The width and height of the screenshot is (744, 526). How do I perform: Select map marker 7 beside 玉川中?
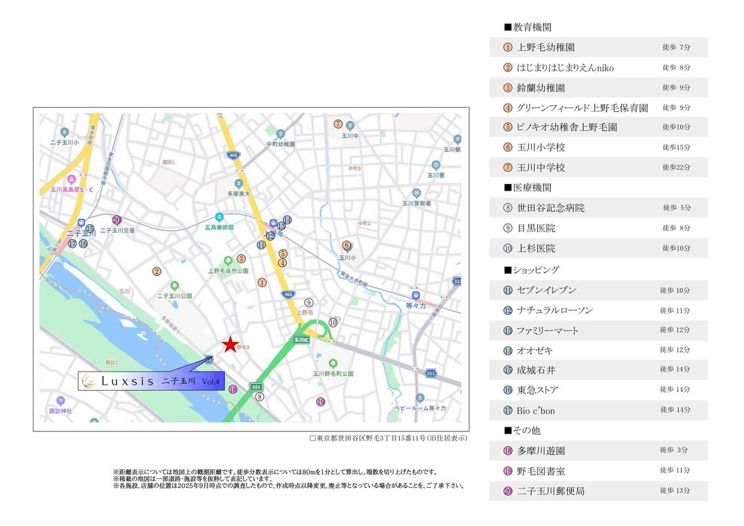point(338,124)
